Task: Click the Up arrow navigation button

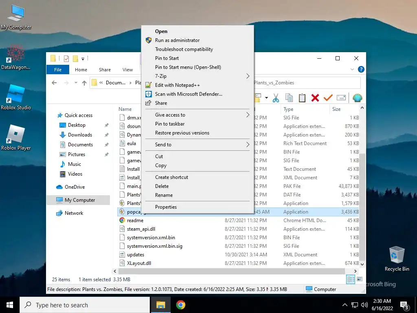Action: pos(84,83)
